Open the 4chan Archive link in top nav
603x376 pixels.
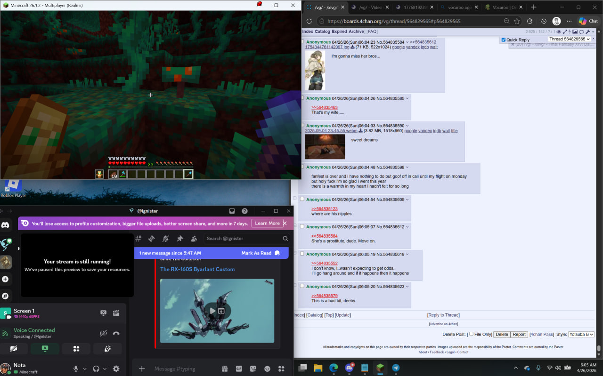356,32
